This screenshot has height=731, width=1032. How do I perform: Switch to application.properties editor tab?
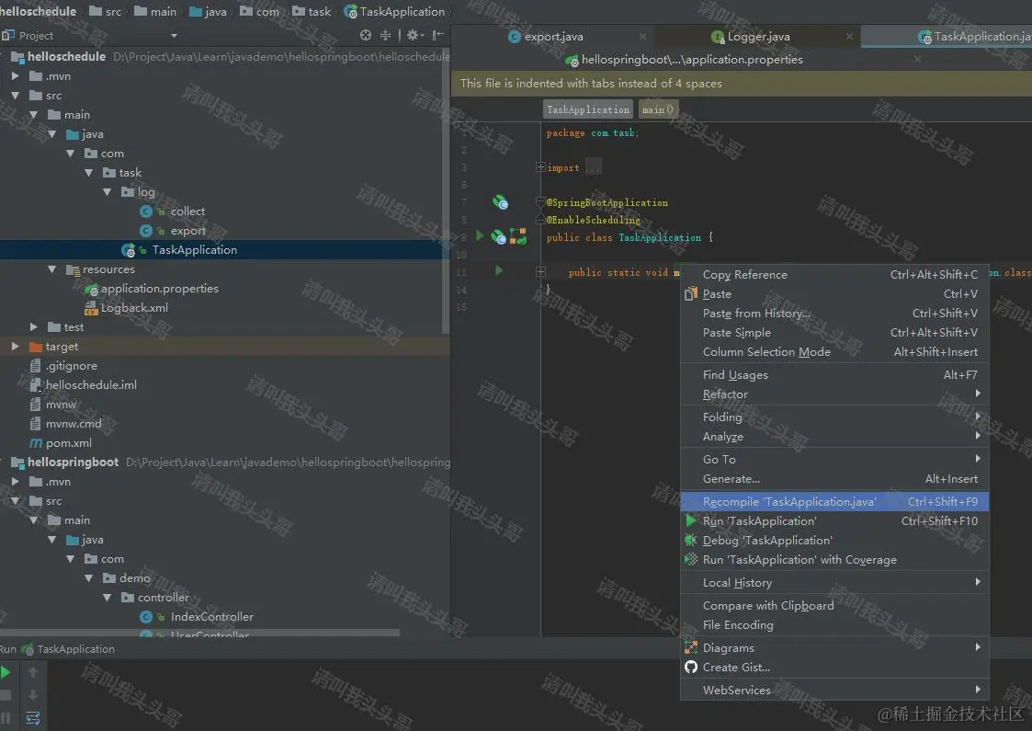[x=692, y=60]
